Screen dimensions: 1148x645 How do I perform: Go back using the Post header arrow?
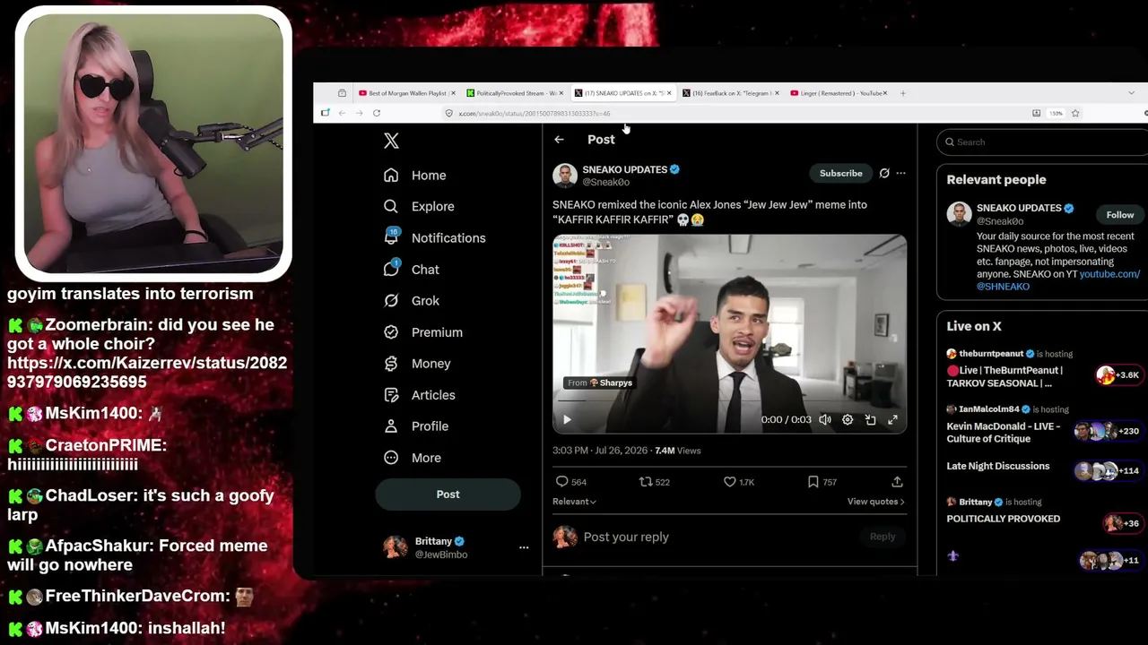click(x=559, y=140)
